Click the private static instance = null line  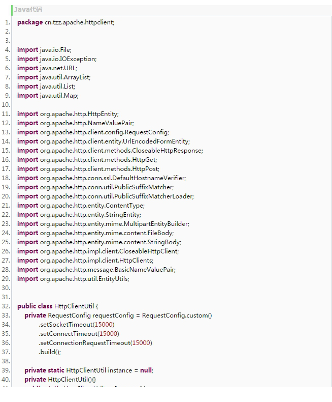(89, 370)
